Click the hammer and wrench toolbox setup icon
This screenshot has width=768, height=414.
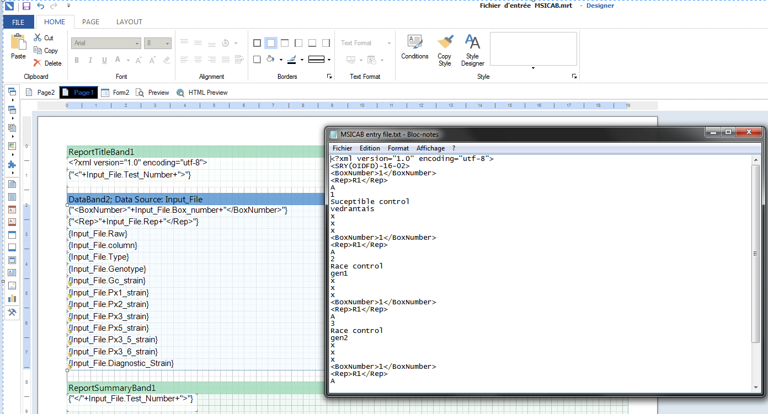pos(12,313)
